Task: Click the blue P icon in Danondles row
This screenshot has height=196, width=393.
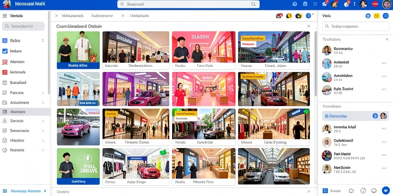Action: point(375,116)
